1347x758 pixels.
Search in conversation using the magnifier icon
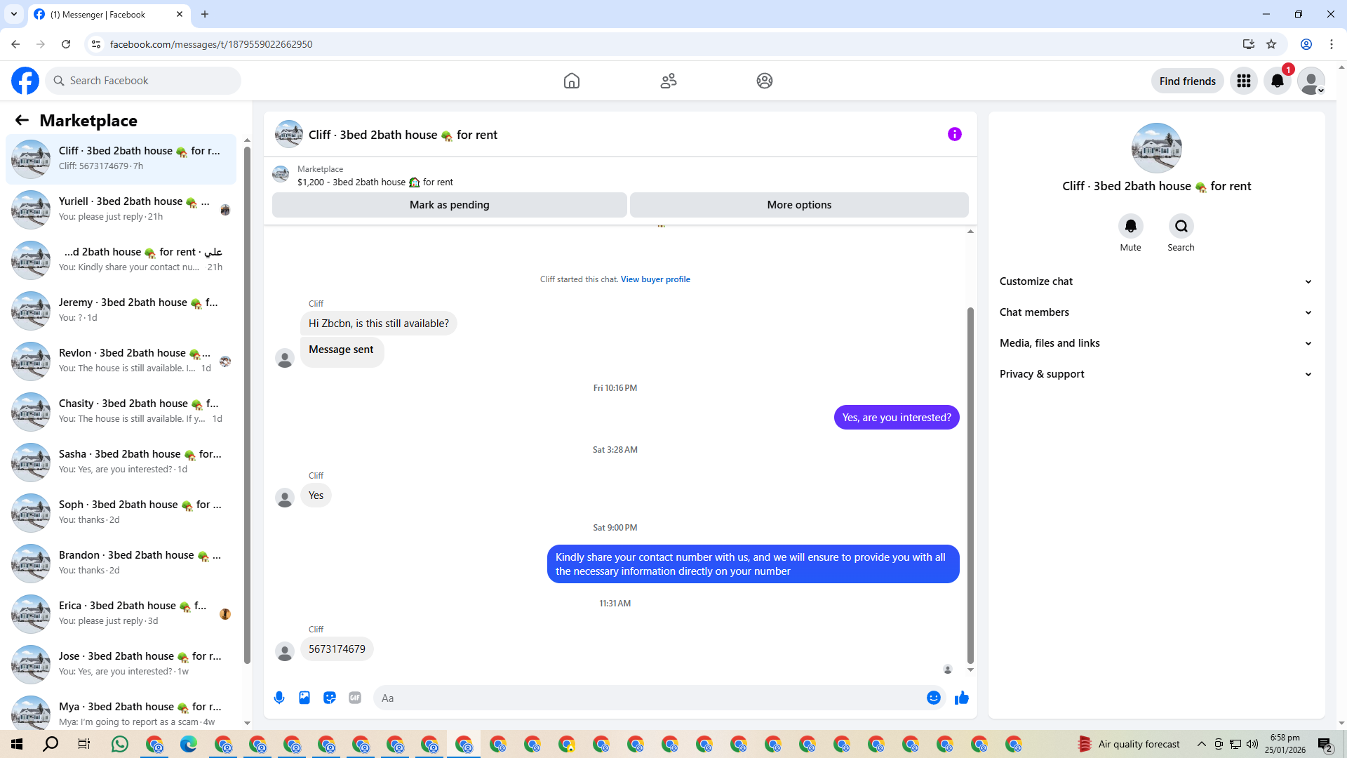[1181, 226]
